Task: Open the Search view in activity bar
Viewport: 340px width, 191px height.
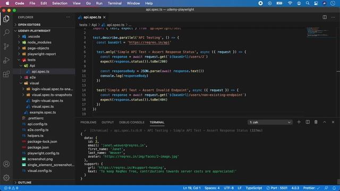Action: click(x=6, y=32)
